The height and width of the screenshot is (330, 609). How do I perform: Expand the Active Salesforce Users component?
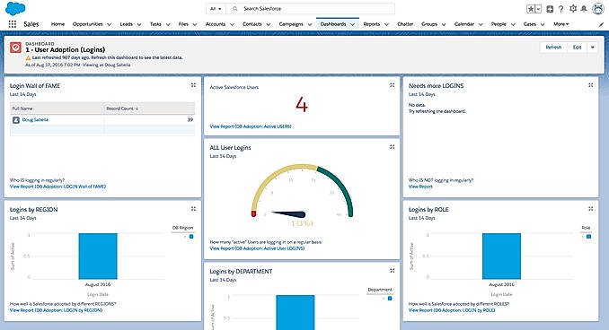393,85
